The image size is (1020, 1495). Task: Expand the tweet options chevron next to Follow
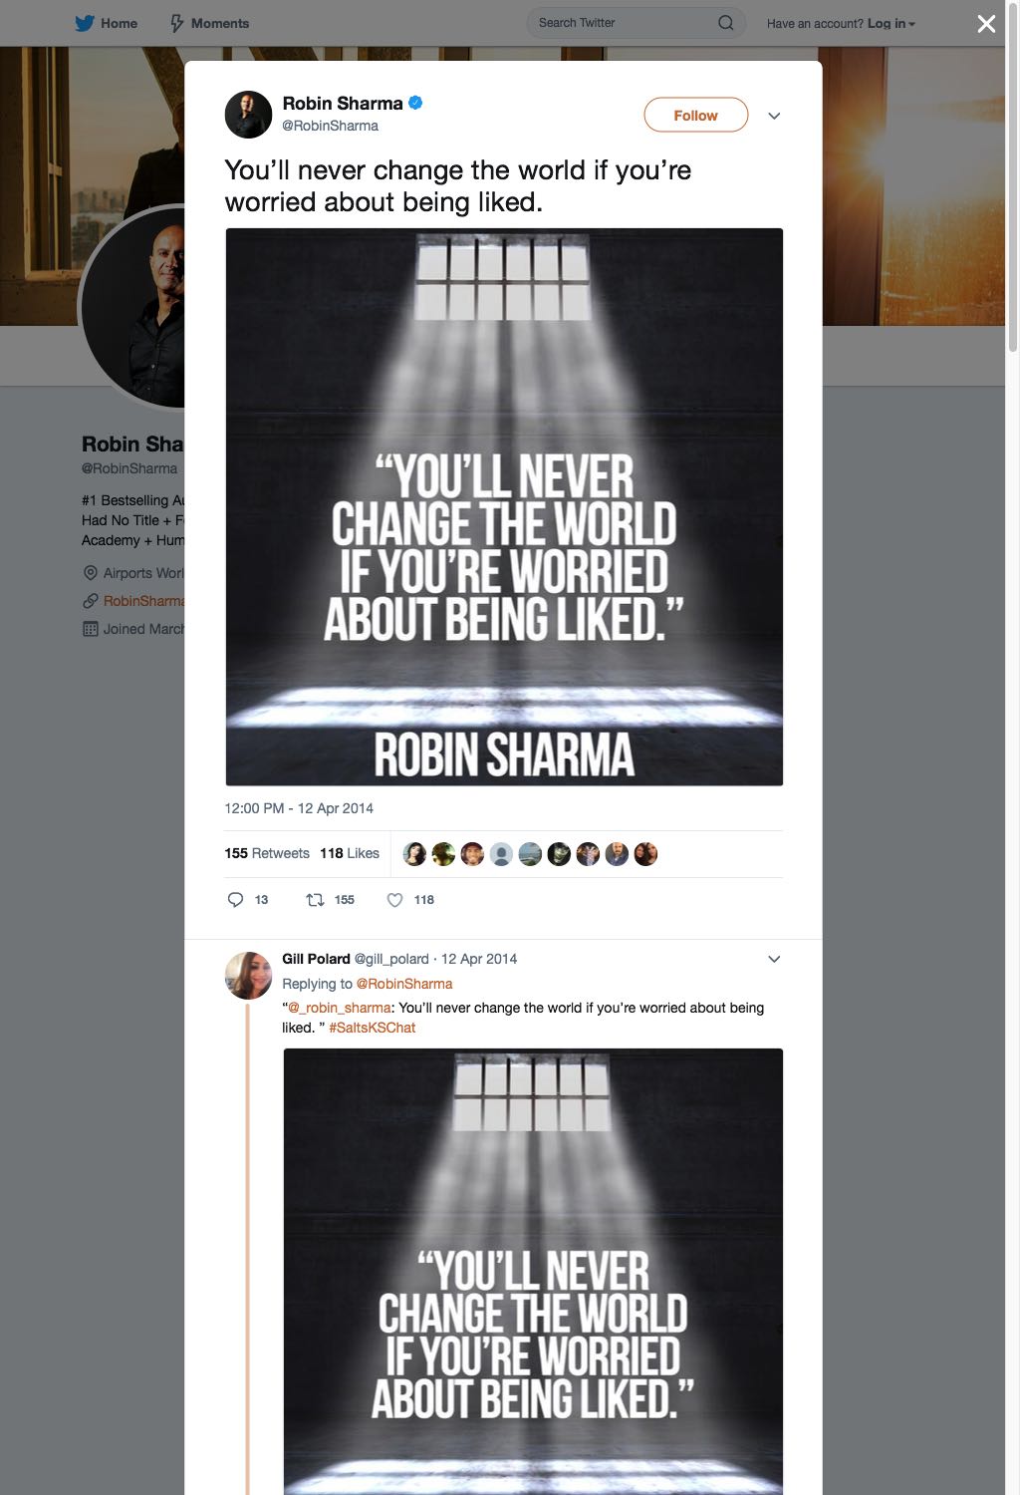(x=774, y=116)
